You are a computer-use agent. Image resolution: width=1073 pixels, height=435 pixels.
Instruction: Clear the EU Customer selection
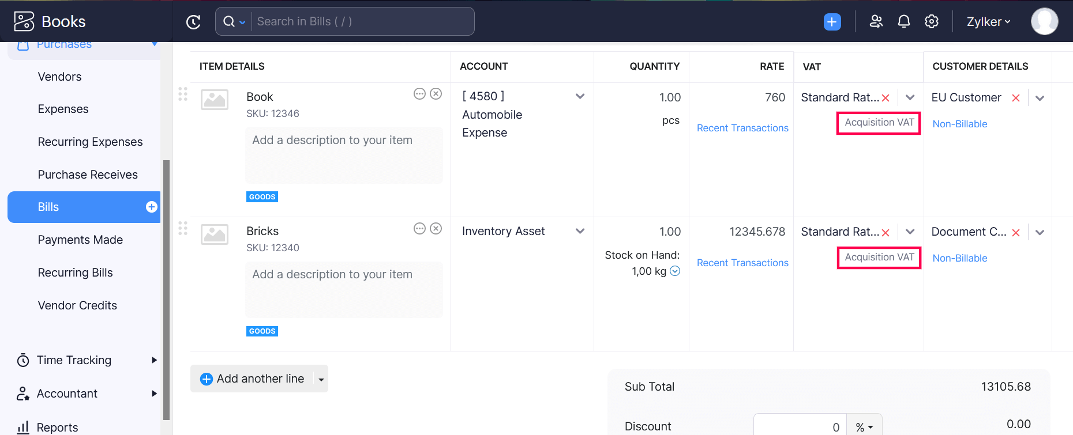pos(1016,98)
